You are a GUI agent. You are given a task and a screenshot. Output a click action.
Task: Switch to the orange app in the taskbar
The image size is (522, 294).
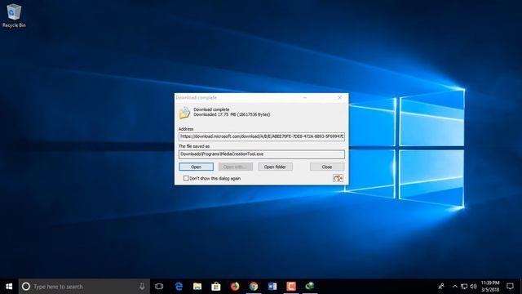click(291, 287)
